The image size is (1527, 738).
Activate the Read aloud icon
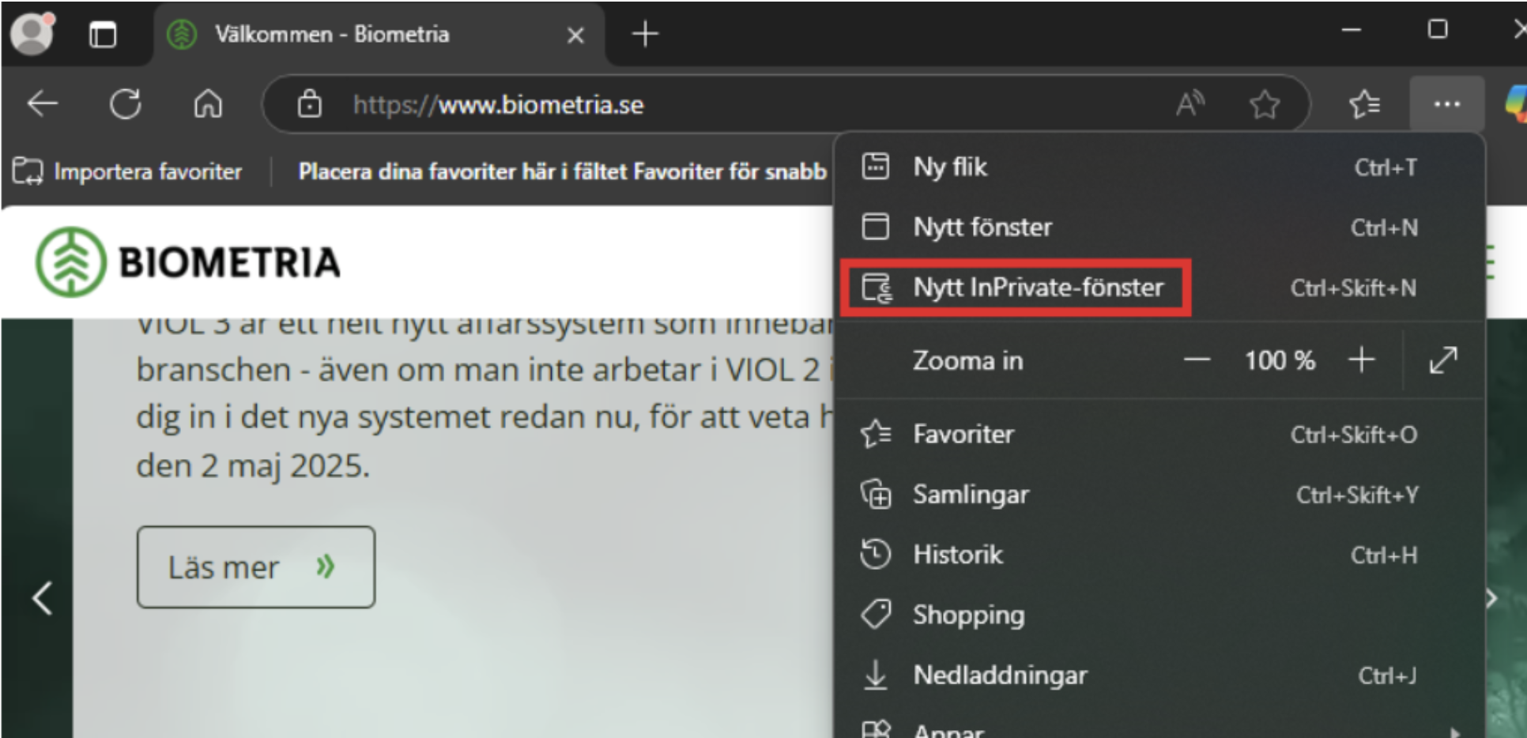pos(1190,104)
